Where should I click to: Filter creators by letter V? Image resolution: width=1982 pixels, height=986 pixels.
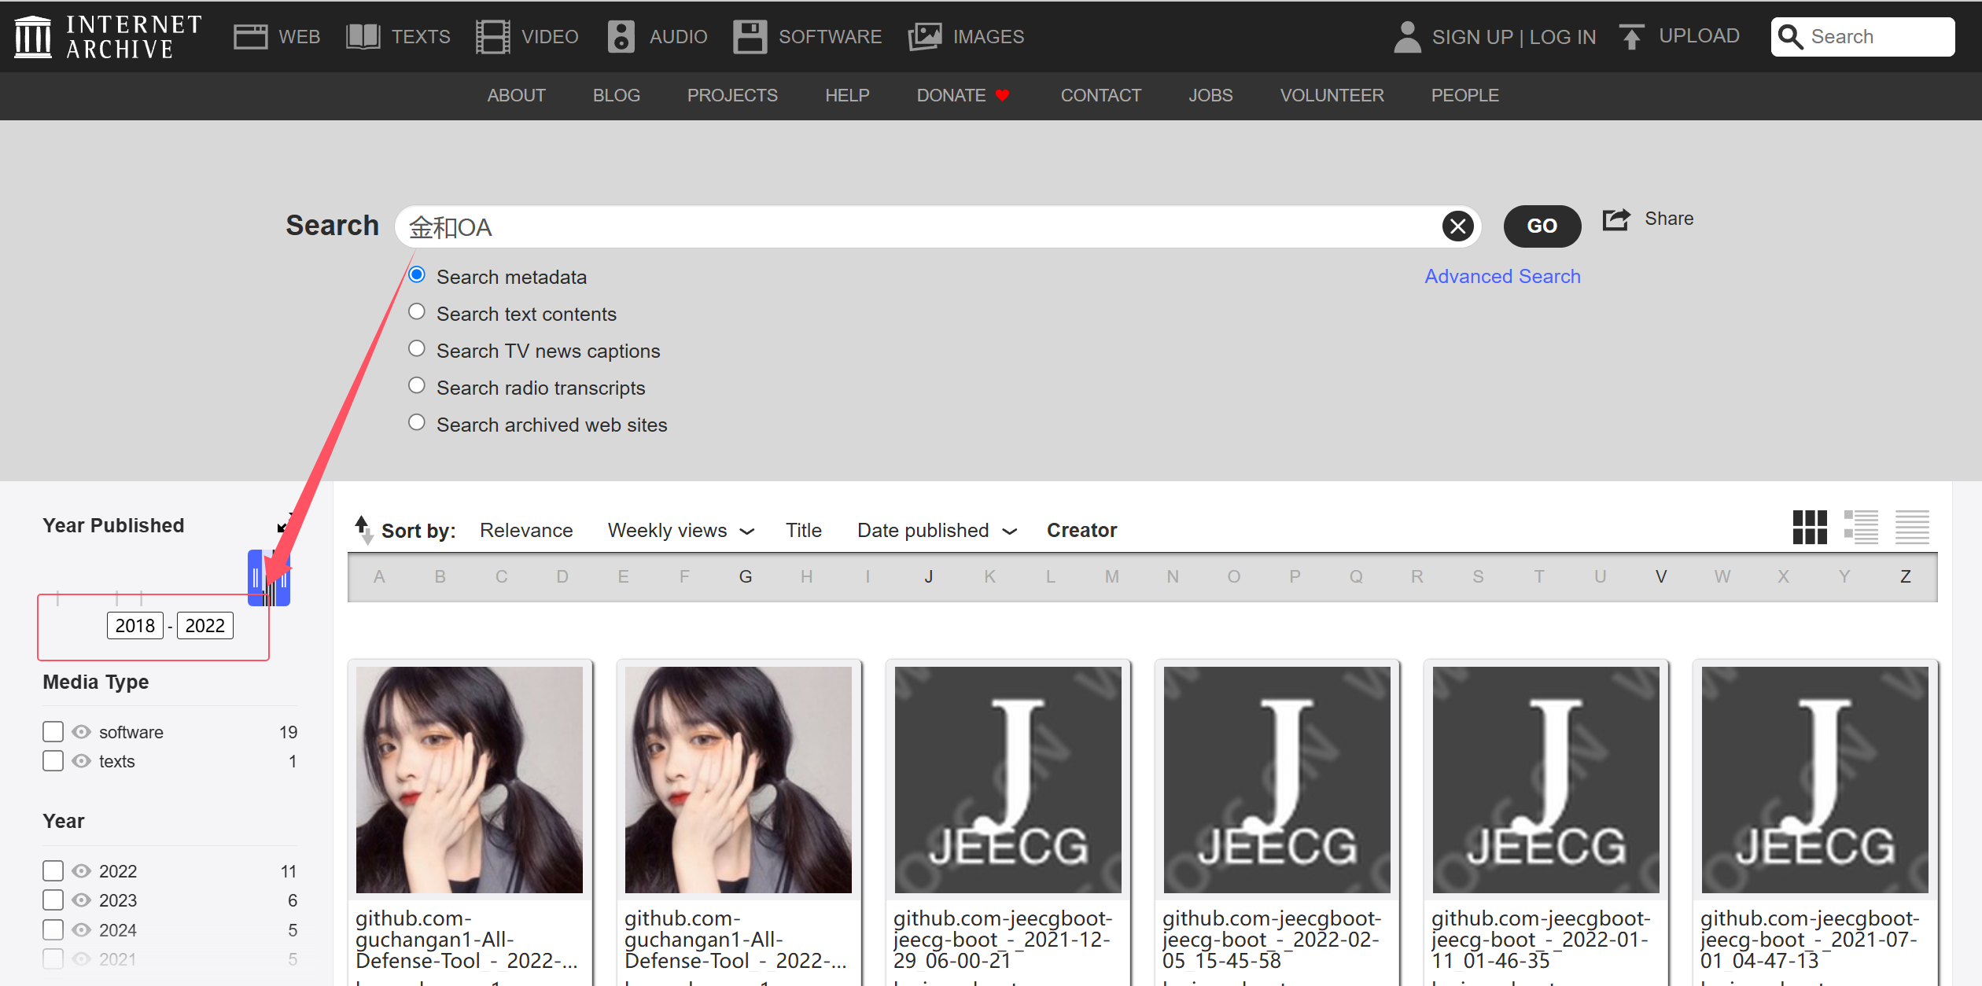coord(1661,576)
